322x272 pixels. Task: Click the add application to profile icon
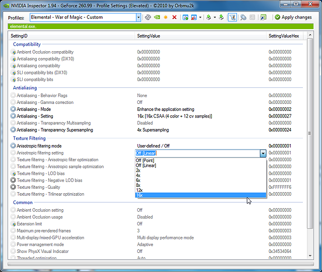[x=186, y=18]
